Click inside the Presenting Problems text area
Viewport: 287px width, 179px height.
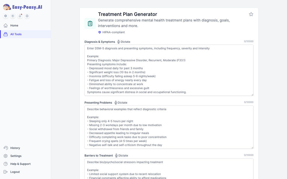click(169, 127)
